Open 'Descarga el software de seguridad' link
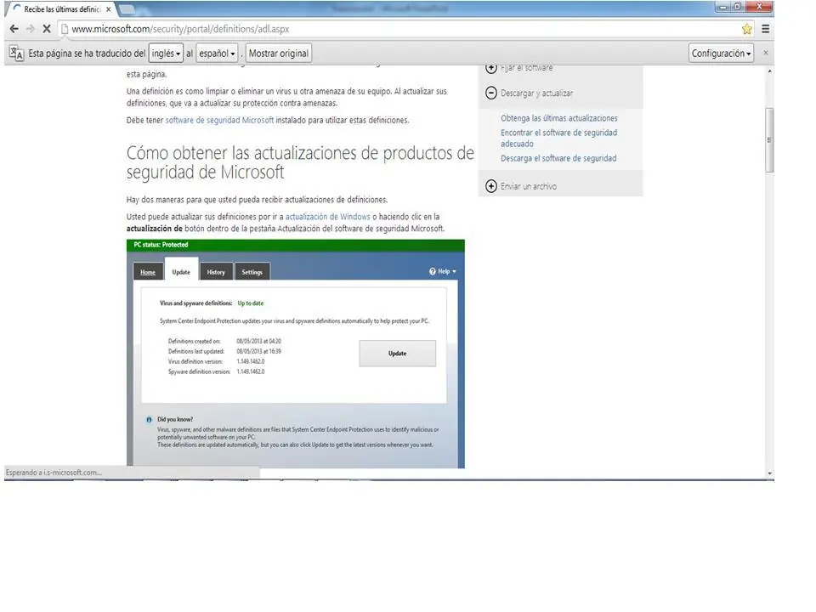The image size is (816, 612). coord(558,158)
